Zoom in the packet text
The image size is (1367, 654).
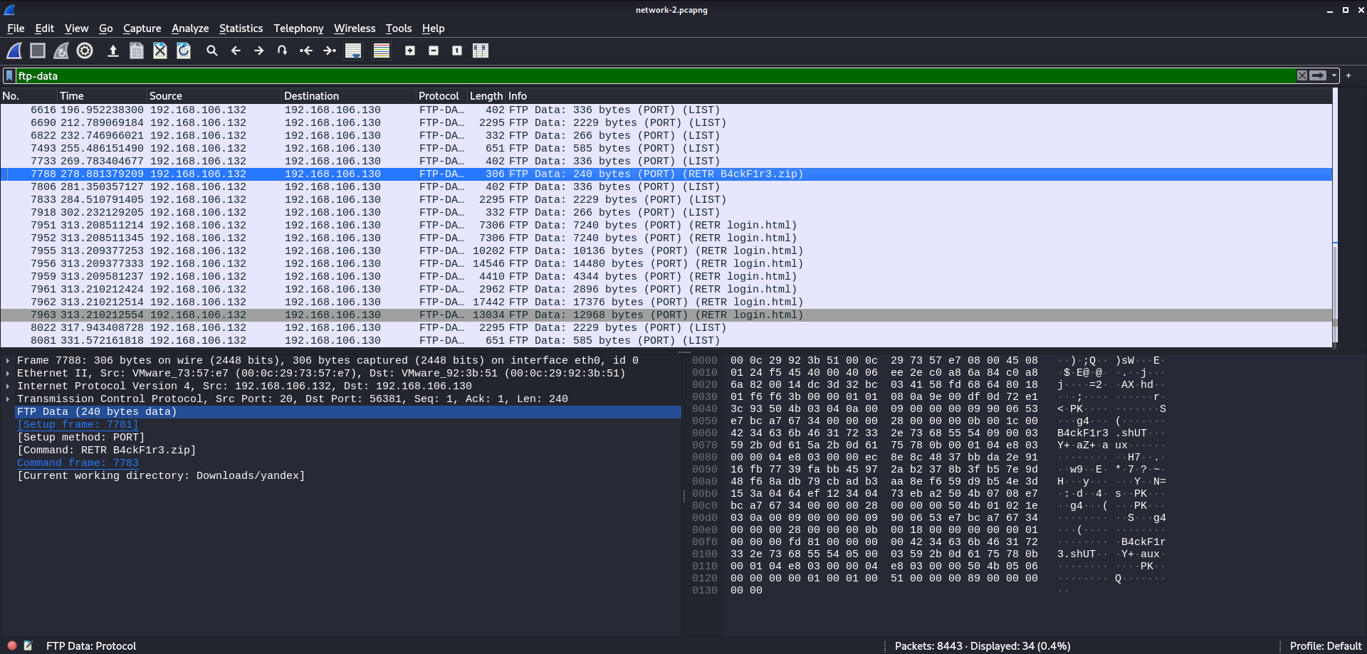click(410, 51)
